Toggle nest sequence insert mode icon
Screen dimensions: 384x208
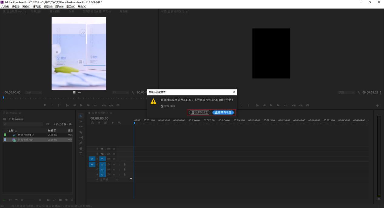point(92,123)
